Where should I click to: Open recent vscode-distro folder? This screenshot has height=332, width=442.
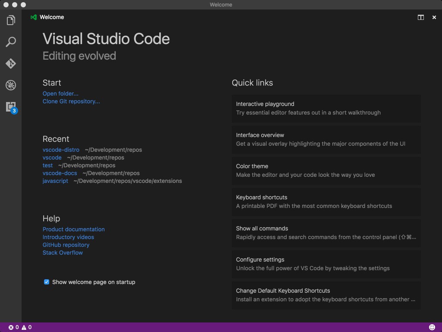61,150
